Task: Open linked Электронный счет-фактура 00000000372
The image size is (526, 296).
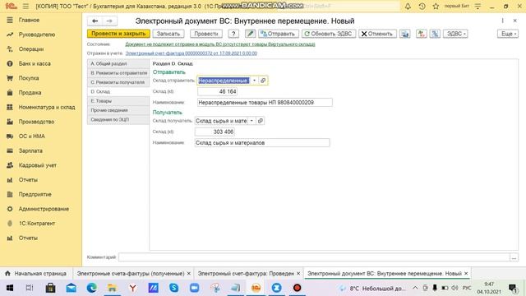Action: point(191,53)
